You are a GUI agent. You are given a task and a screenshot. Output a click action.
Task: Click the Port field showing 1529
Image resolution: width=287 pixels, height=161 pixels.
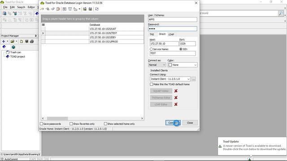187,44
